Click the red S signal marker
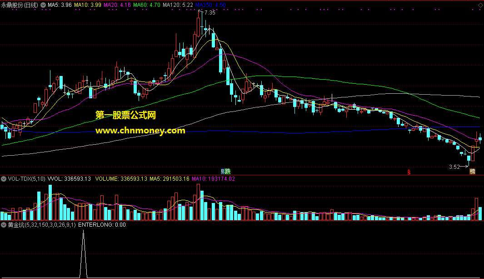484x279 pixels. [x=409, y=172]
